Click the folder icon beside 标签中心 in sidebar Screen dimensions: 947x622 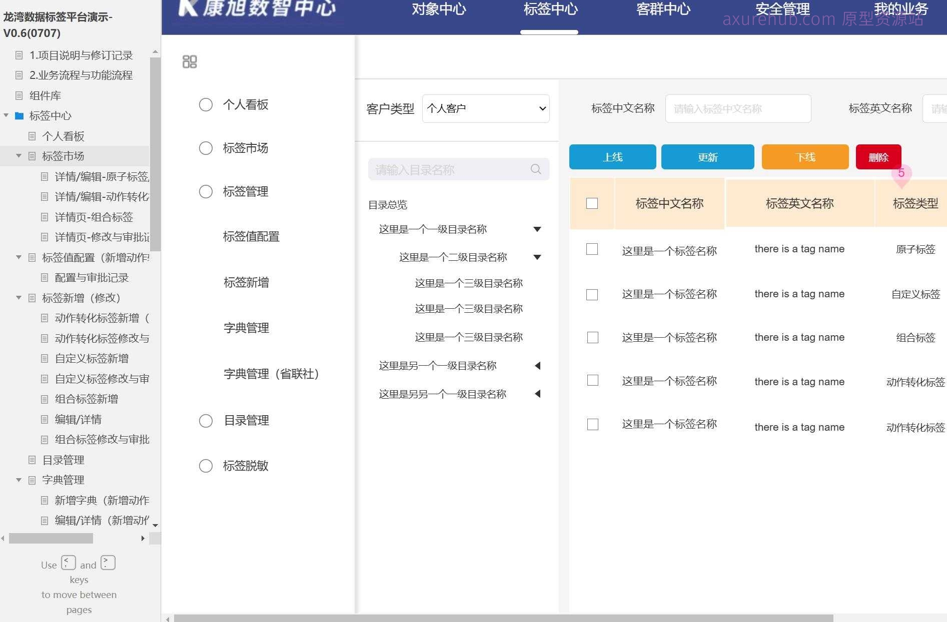19,116
